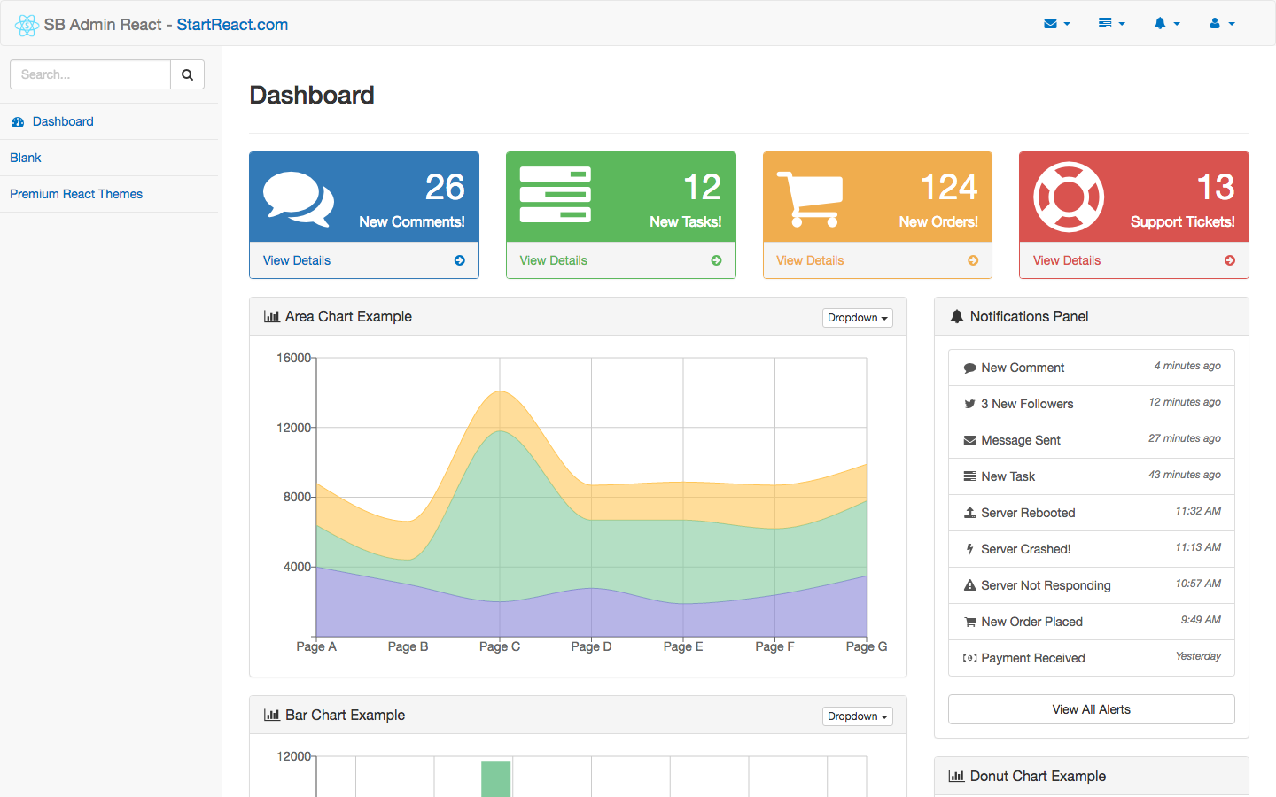Click the Area Chart Example chart icon
Image resolution: width=1276 pixels, height=797 pixels.
pyautogui.click(x=272, y=316)
